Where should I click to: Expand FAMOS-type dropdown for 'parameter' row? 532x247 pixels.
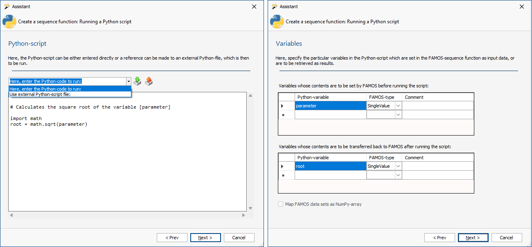(x=398, y=106)
